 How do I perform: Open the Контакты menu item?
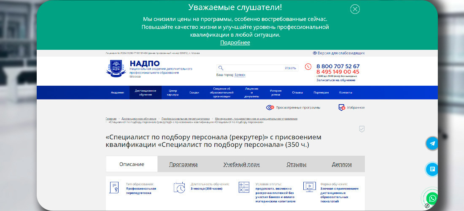345,92
